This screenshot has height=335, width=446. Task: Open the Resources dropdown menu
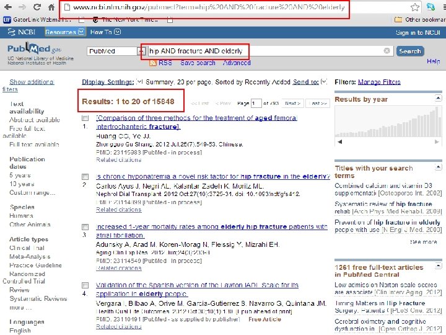tap(64, 32)
